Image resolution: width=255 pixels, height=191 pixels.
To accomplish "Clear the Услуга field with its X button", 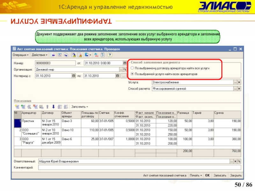I will (239, 82).
